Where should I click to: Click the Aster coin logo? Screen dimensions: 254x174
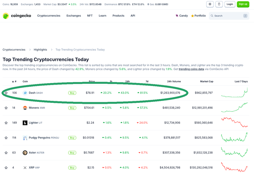[x=25, y=153]
